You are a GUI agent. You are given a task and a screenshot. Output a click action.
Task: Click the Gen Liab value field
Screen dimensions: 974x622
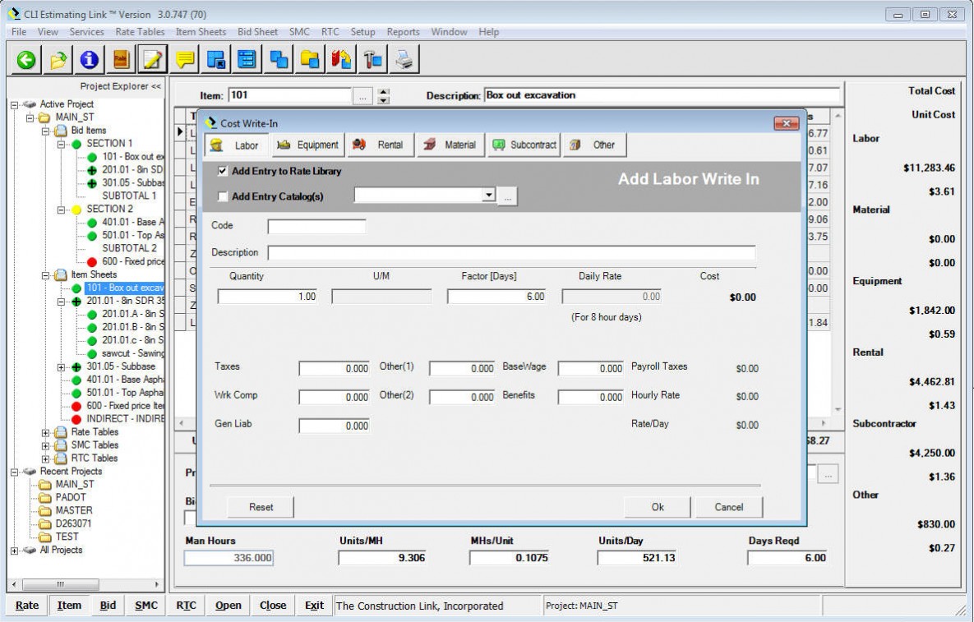[335, 426]
